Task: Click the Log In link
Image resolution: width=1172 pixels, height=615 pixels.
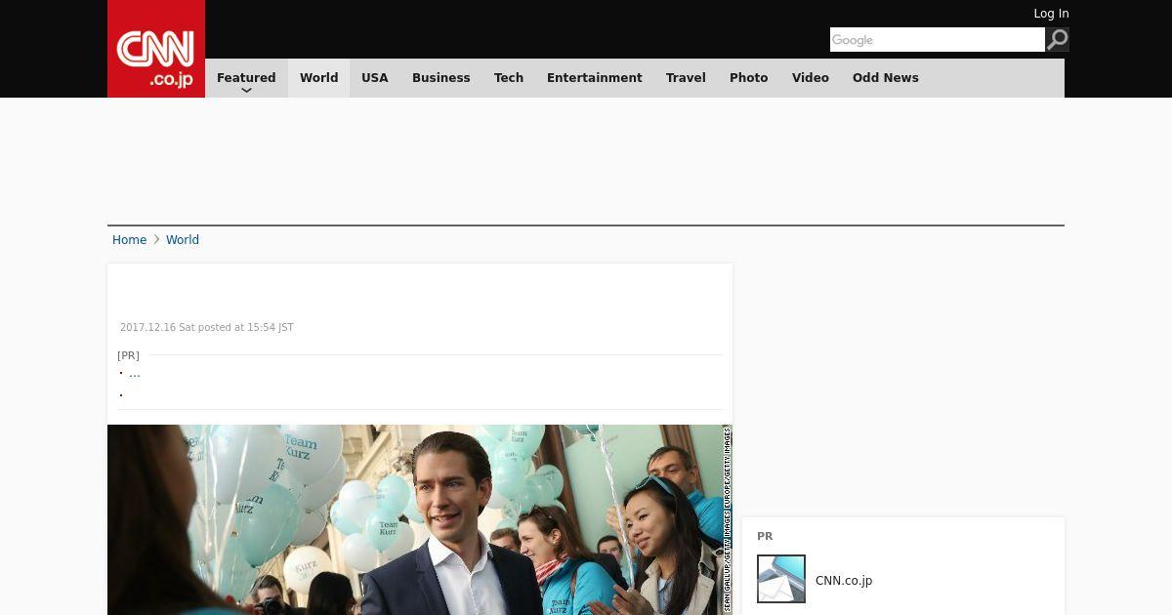Action: pyautogui.click(x=1051, y=14)
